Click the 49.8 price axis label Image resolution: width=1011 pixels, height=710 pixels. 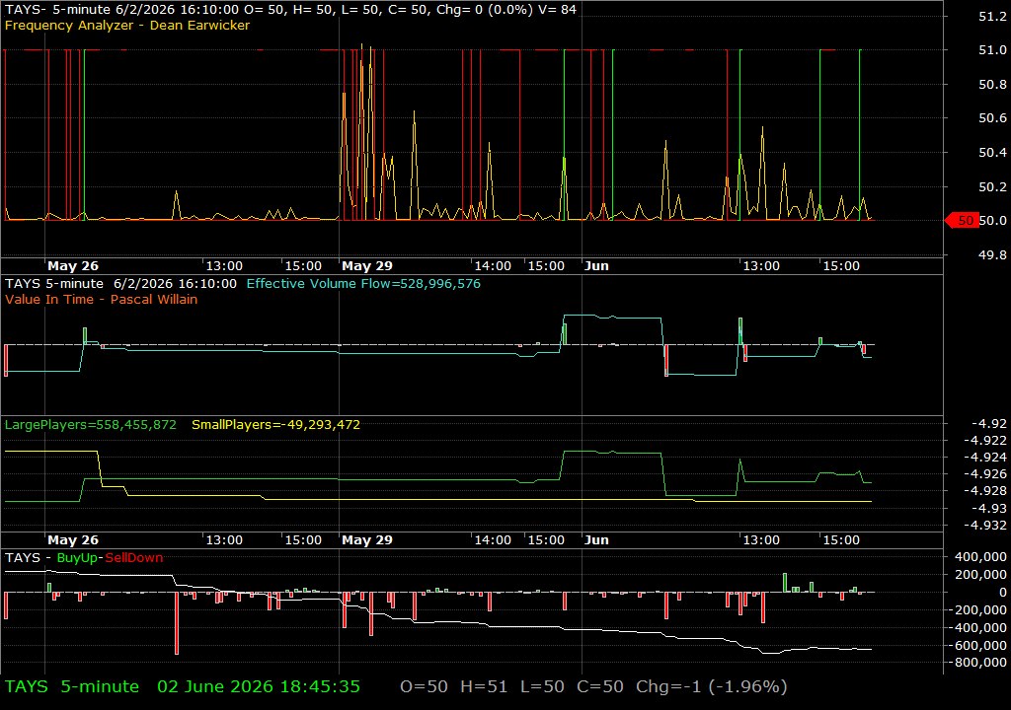pyautogui.click(x=992, y=255)
